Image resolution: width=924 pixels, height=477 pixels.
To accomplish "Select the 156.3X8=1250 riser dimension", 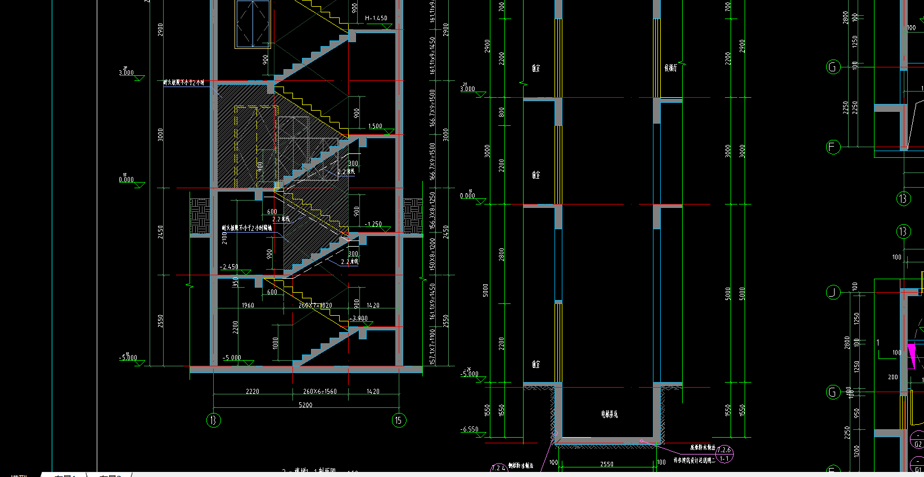I will click(x=432, y=210).
